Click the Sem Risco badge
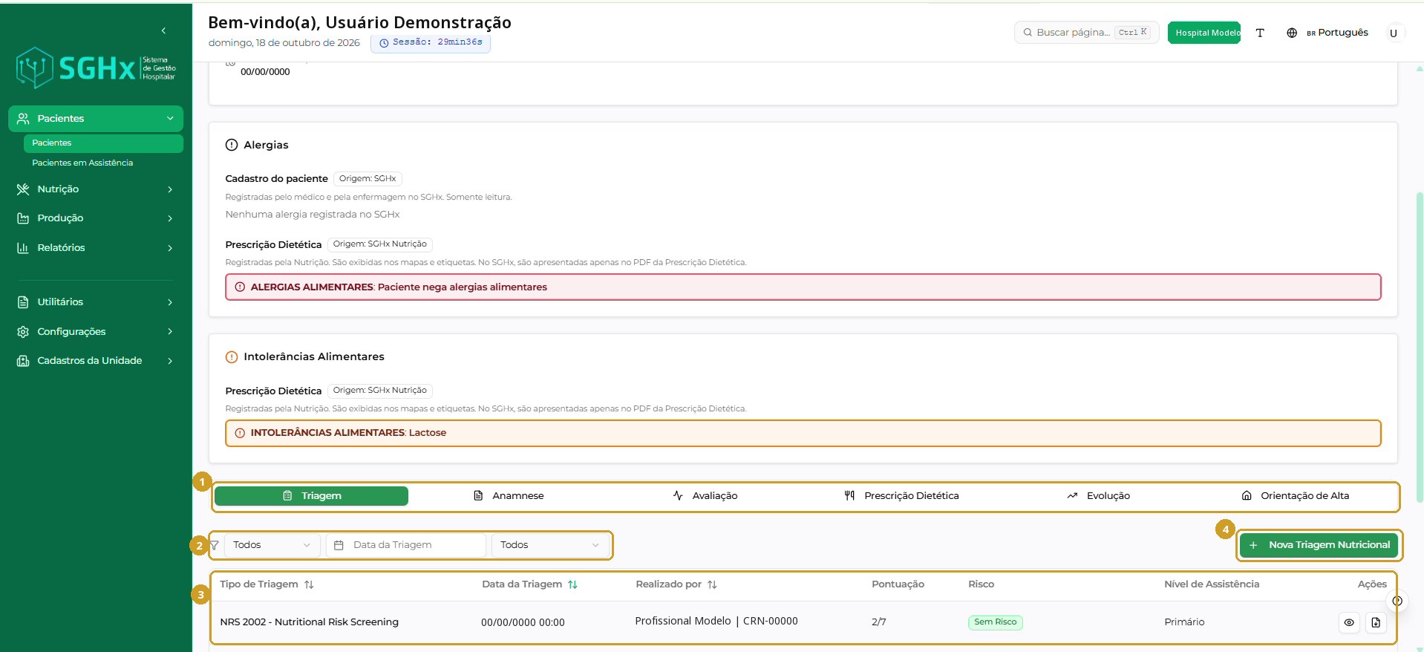 (x=996, y=622)
